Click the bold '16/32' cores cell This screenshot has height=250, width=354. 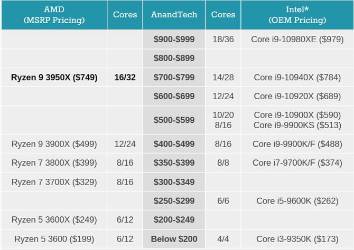click(125, 78)
